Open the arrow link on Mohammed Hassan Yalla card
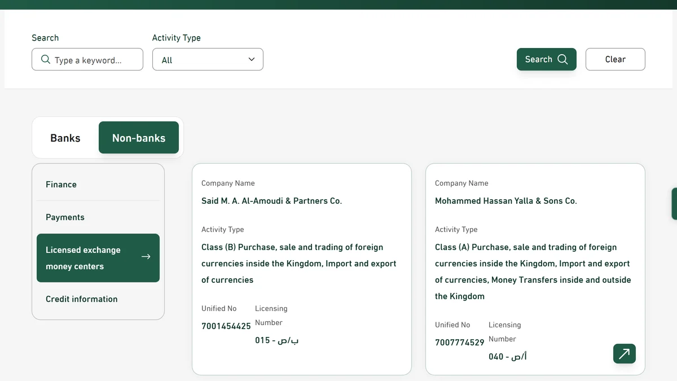The height and width of the screenshot is (381, 677). tap(624, 354)
